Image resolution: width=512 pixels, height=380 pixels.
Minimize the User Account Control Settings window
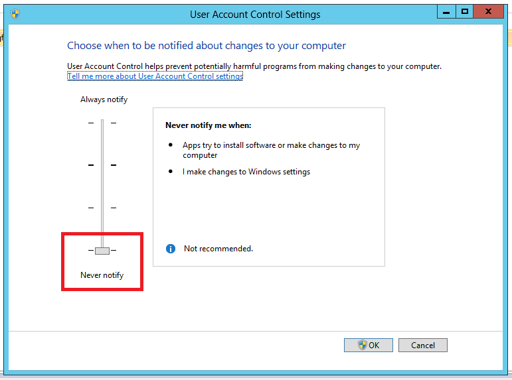tap(446, 11)
